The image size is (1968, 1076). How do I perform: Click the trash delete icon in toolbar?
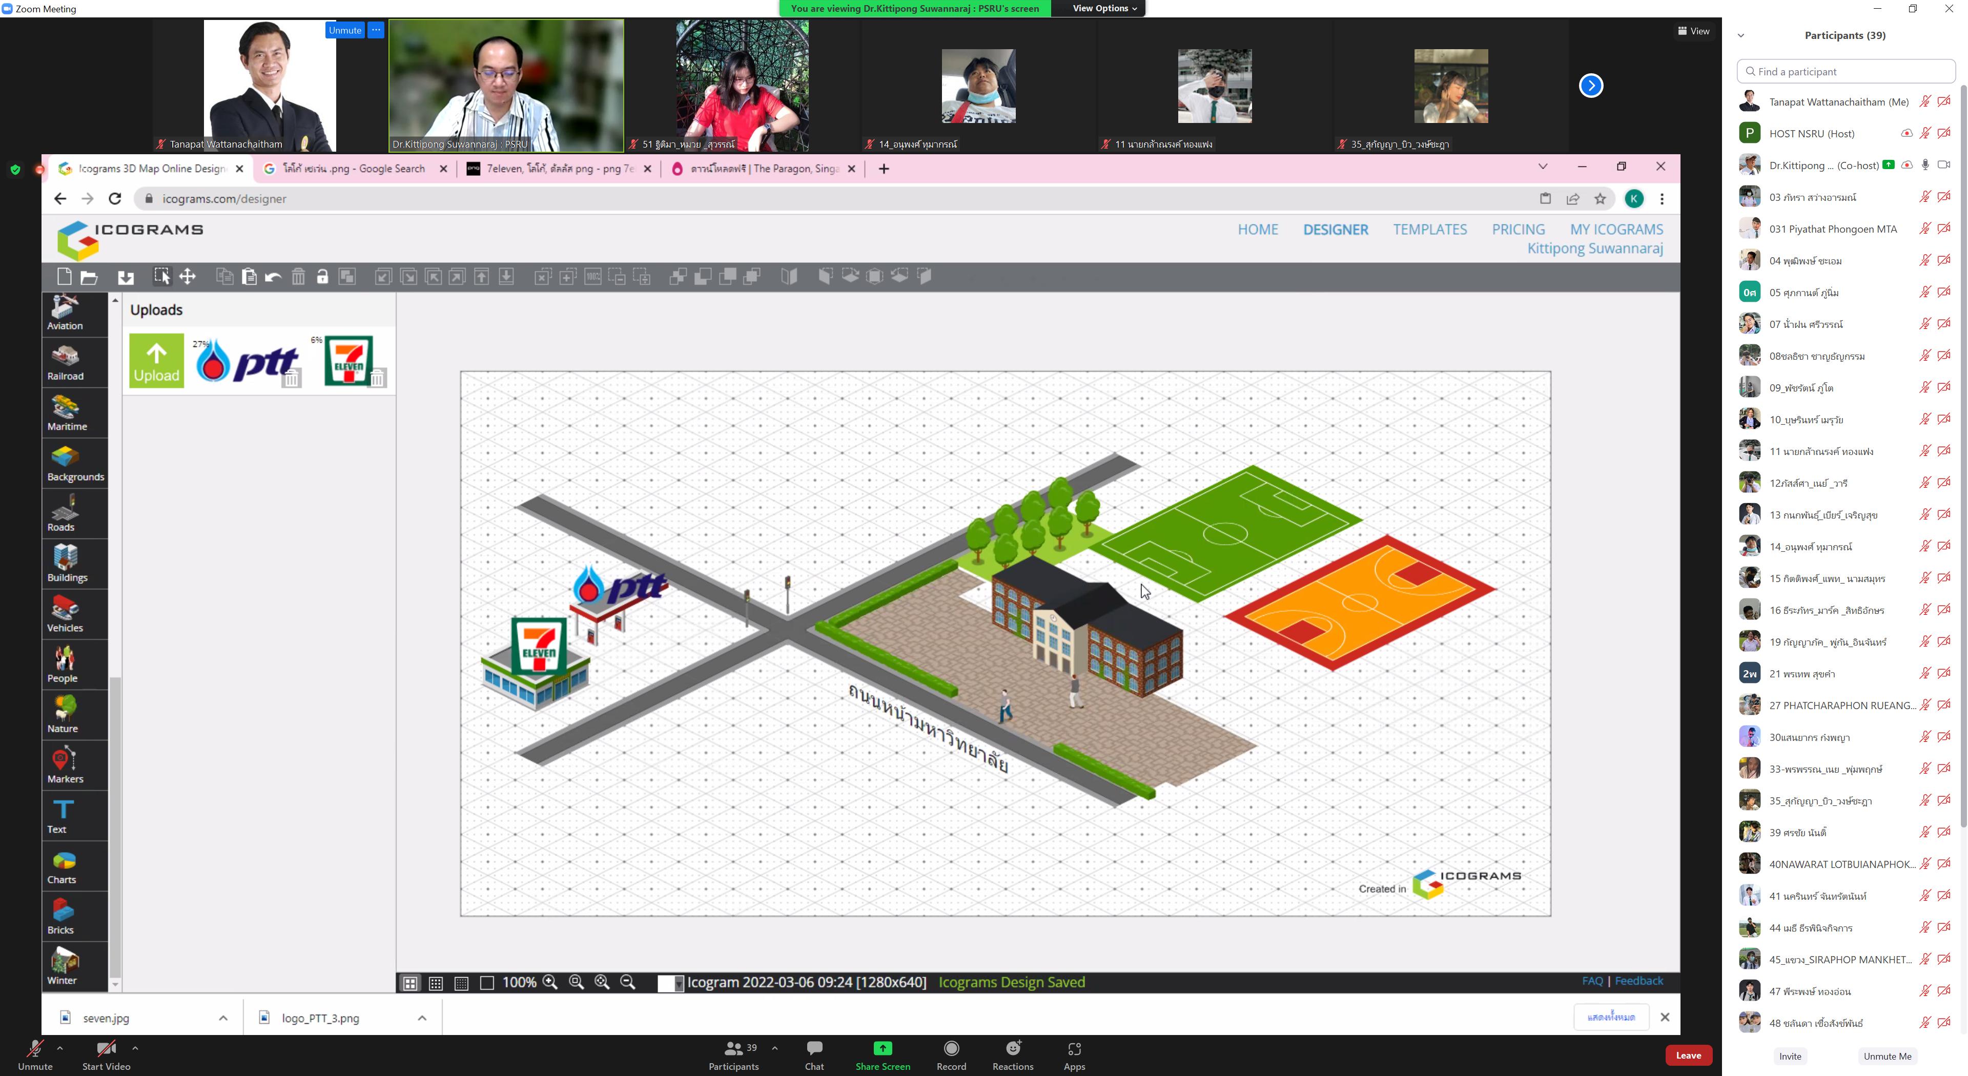pyautogui.click(x=298, y=277)
